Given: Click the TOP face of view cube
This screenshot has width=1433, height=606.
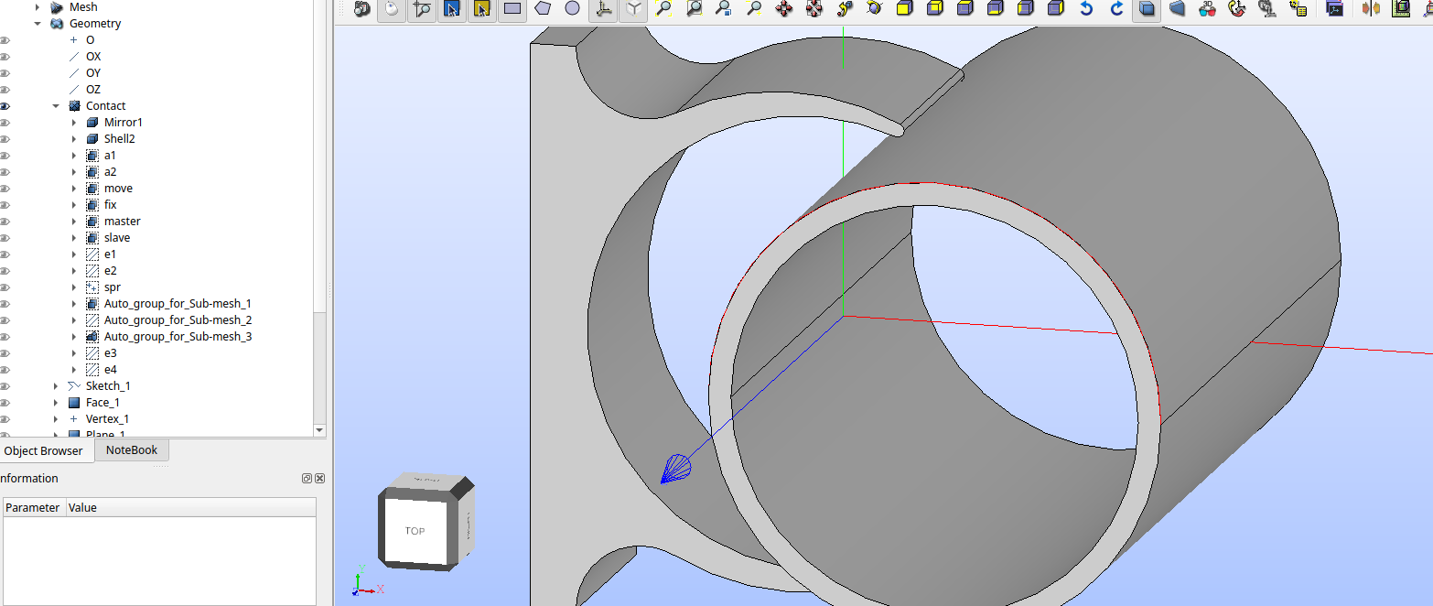Looking at the screenshot, I should (415, 531).
